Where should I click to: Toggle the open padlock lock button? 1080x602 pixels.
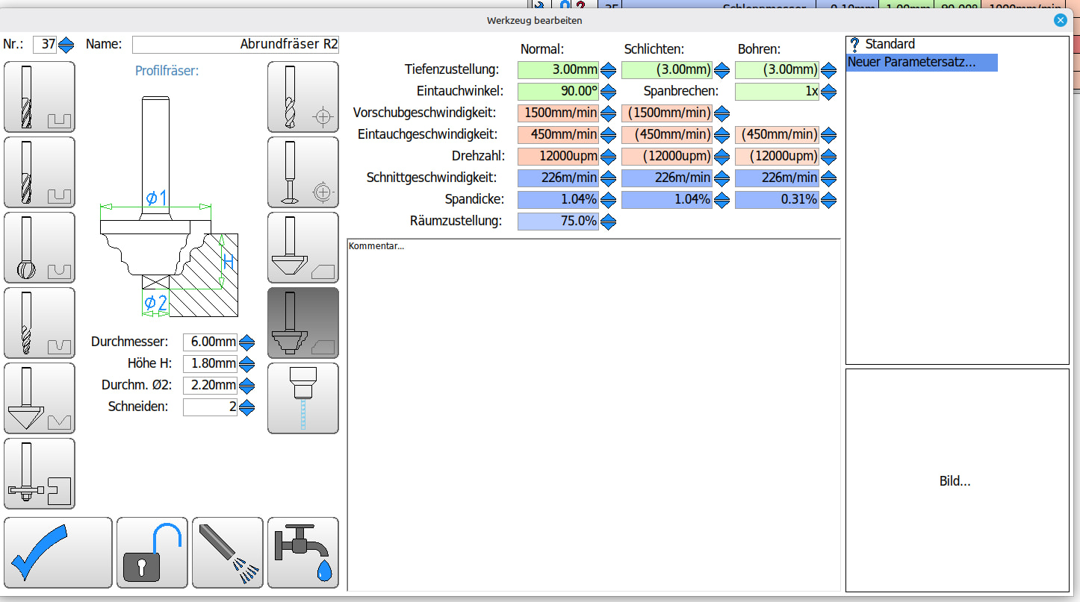[x=152, y=553]
